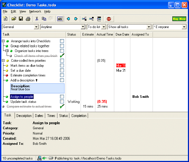This screenshot has width=189, height=162.
Task: Open the General category dropdown
Action: coord(36,27)
